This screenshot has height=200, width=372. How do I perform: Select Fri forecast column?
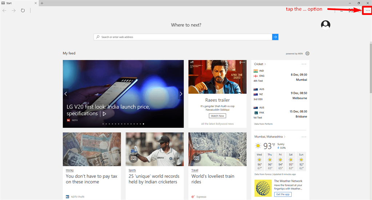tap(280, 162)
